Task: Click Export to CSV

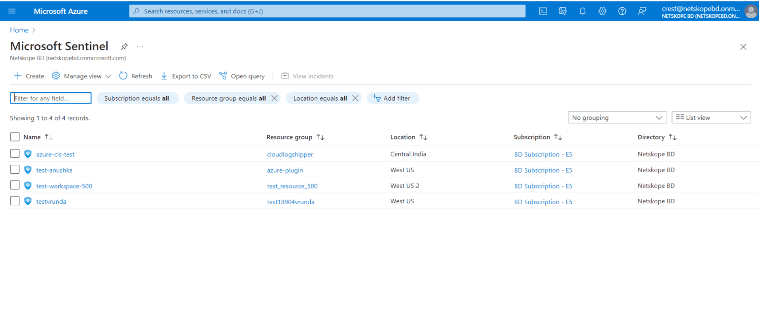Action: tap(186, 76)
